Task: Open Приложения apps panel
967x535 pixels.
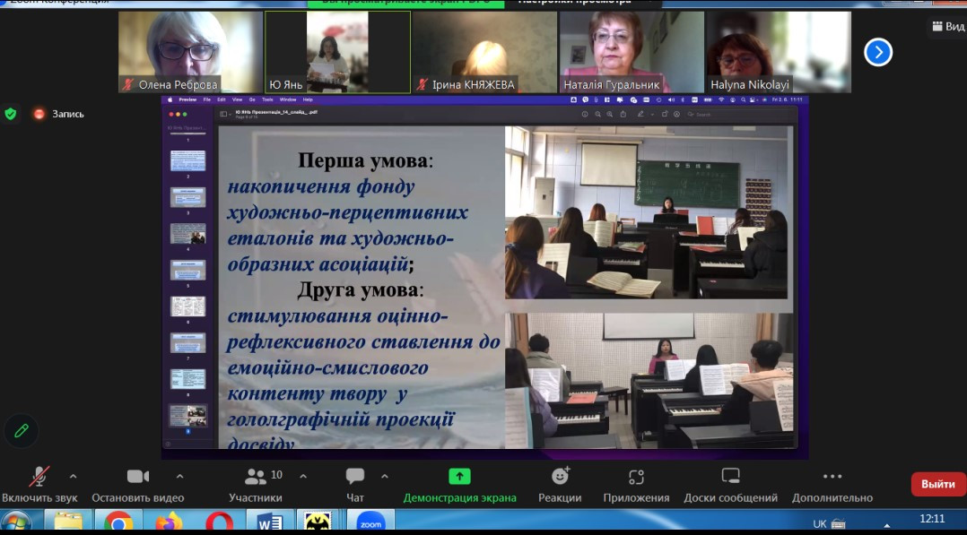Action: click(637, 485)
